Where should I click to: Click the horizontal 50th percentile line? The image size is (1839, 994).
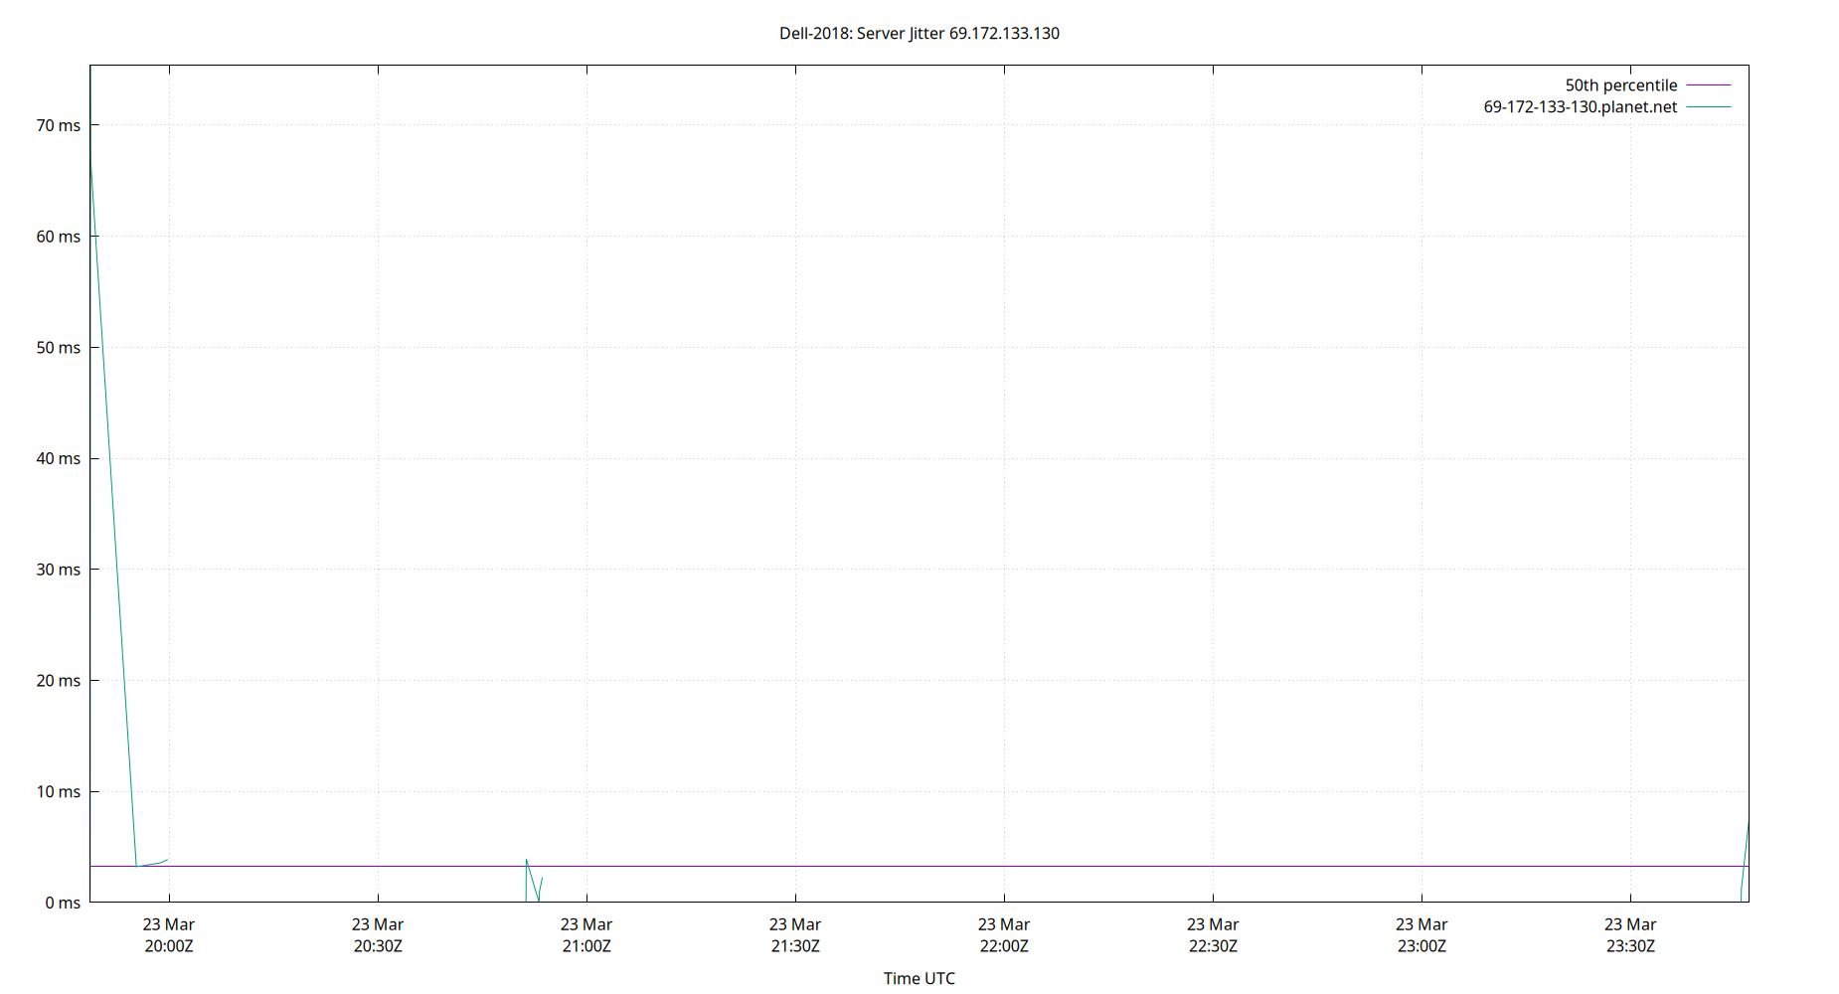[x=895, y=867]
